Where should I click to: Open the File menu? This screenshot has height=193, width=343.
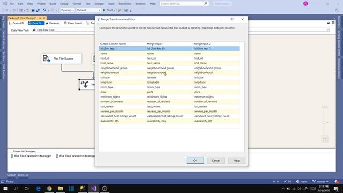(x=12, y=4)
